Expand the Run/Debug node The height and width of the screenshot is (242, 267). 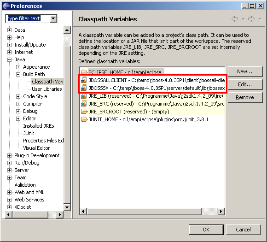9,163
